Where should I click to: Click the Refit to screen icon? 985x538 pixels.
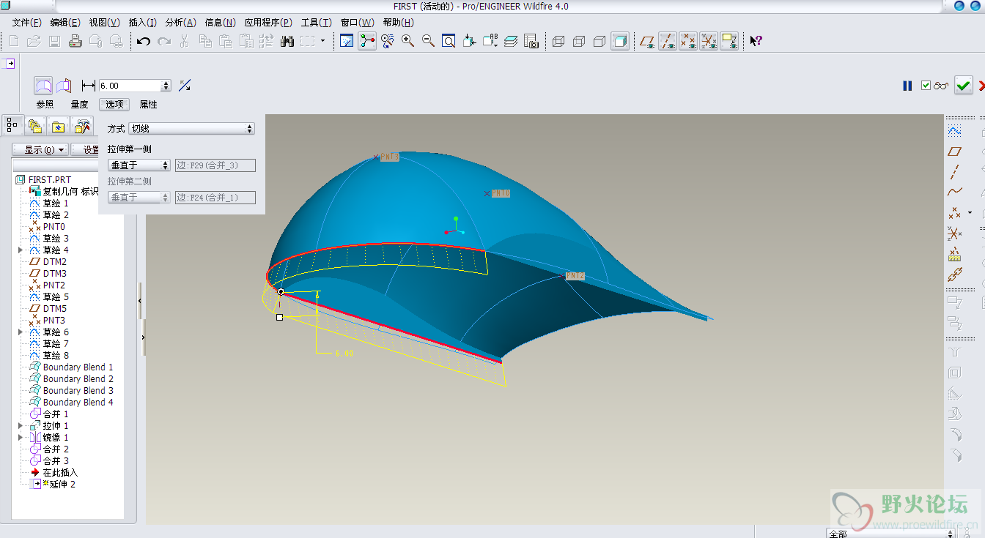pyautogui.click(x=449, y=41)
